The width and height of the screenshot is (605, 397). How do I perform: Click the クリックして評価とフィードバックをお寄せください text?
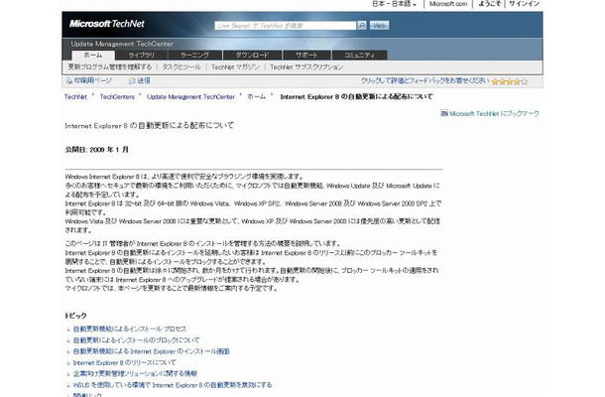[x=424, y=81]
